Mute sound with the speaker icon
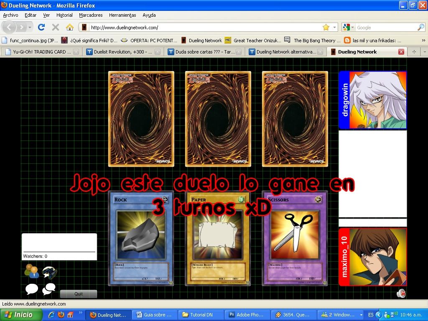 pyautogui.click(x=401, y=294)
